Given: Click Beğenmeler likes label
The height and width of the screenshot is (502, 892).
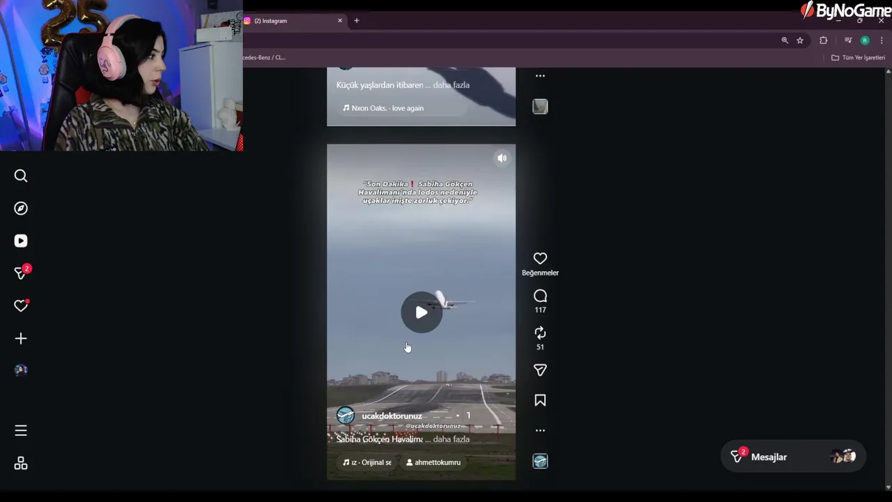Looking at the screenshot, I should (x=540, y=273).
